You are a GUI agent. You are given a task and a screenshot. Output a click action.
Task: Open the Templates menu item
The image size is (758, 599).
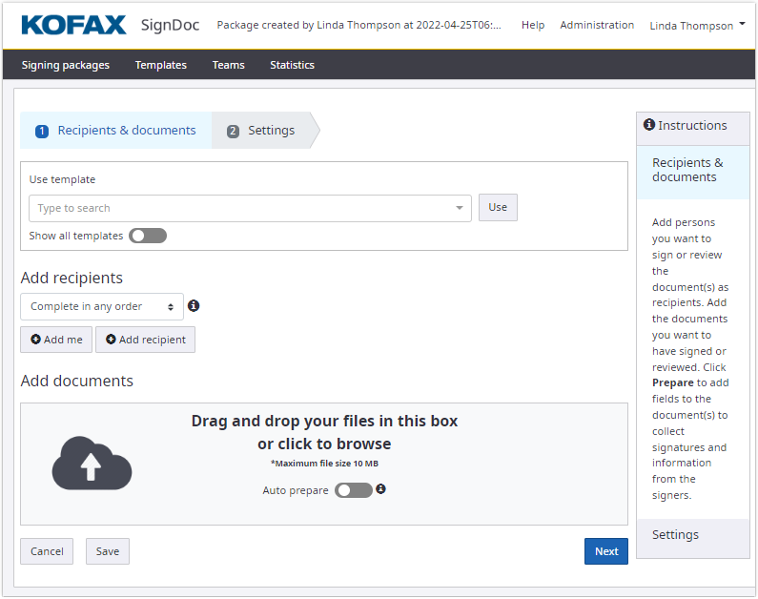tap(160, 65)
